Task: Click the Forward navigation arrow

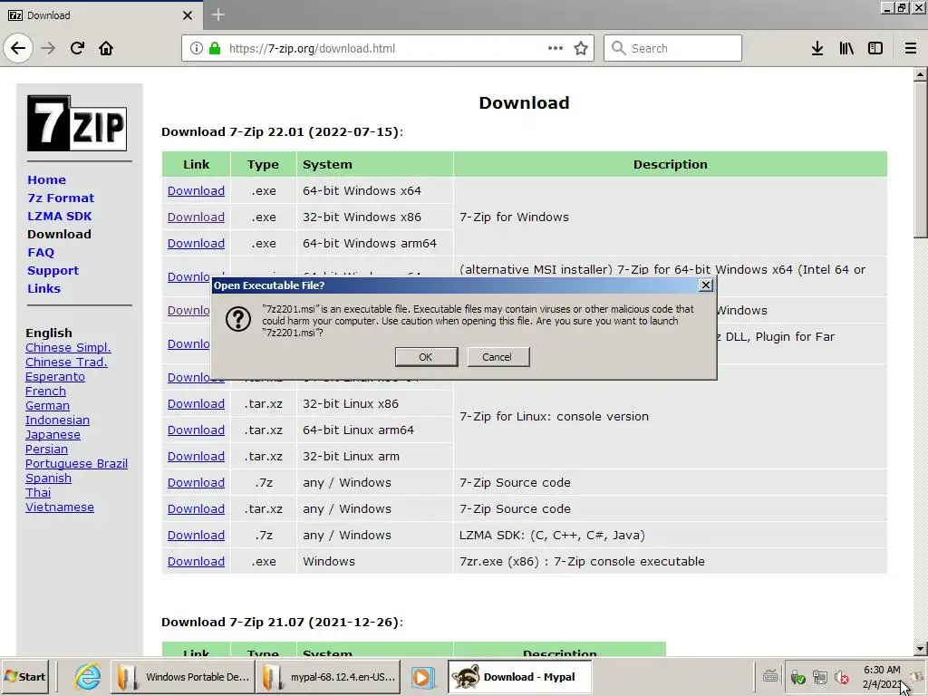Action: click(48, 48)
